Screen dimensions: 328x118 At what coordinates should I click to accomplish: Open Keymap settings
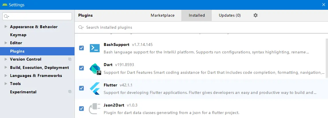[x=18, y=35]
